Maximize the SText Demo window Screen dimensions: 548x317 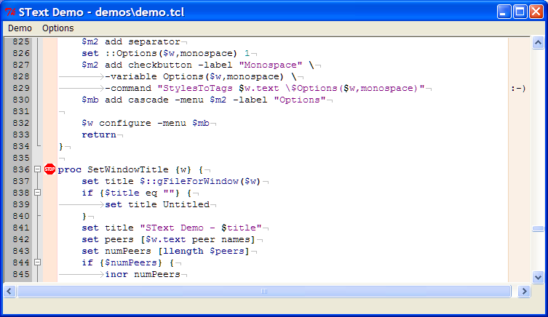point(520,12)
